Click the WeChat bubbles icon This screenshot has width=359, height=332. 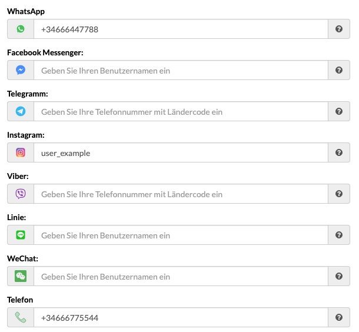click(21, 276)
